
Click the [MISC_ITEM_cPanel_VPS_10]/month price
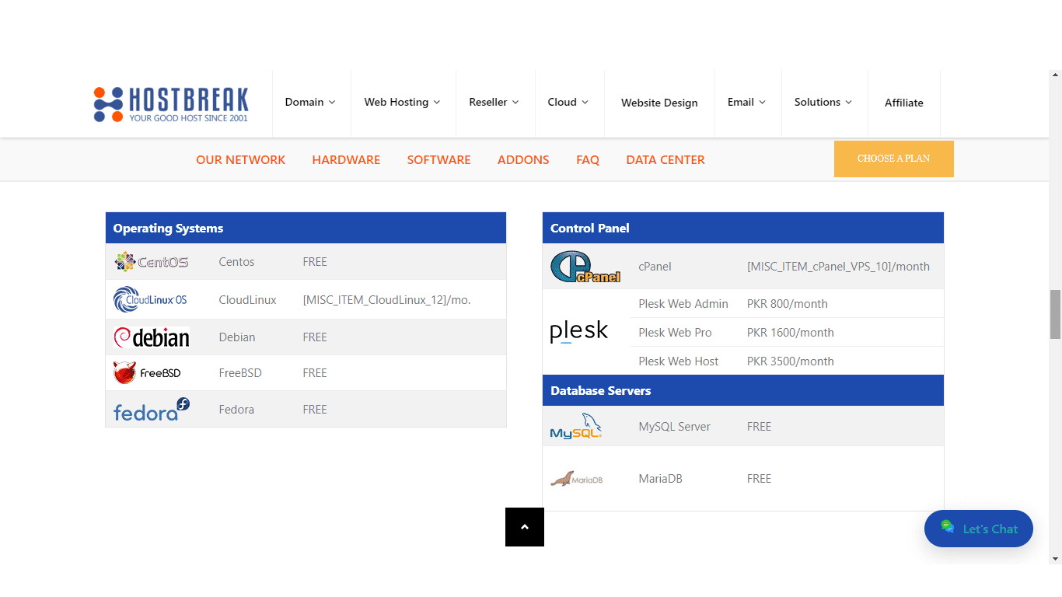(x=838, y=267)
